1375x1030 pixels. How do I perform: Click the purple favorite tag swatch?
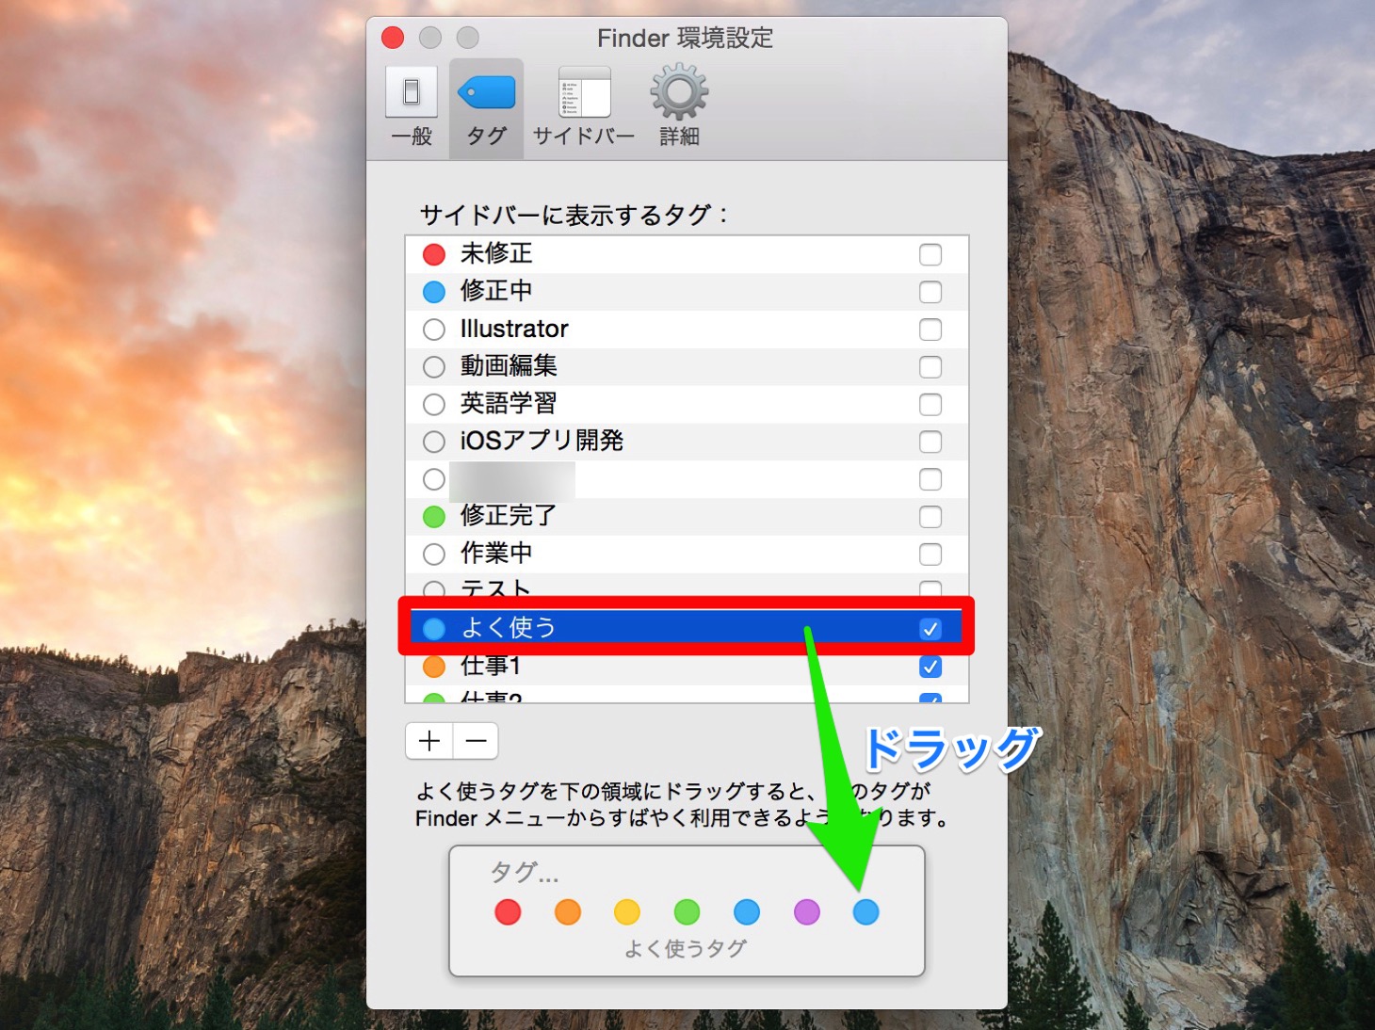807,911
